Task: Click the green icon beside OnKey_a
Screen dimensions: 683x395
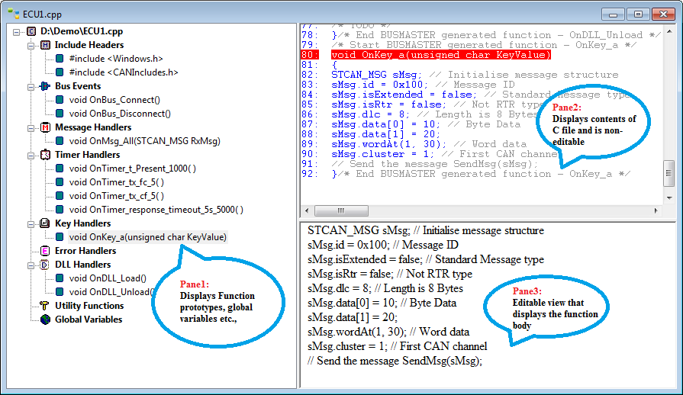Action: point(60,237)
